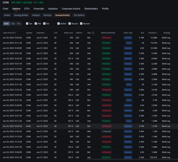Click the 720.41K premium value
Image resolution: width=178 pixels, height=162 pixels.
(153, 158)
